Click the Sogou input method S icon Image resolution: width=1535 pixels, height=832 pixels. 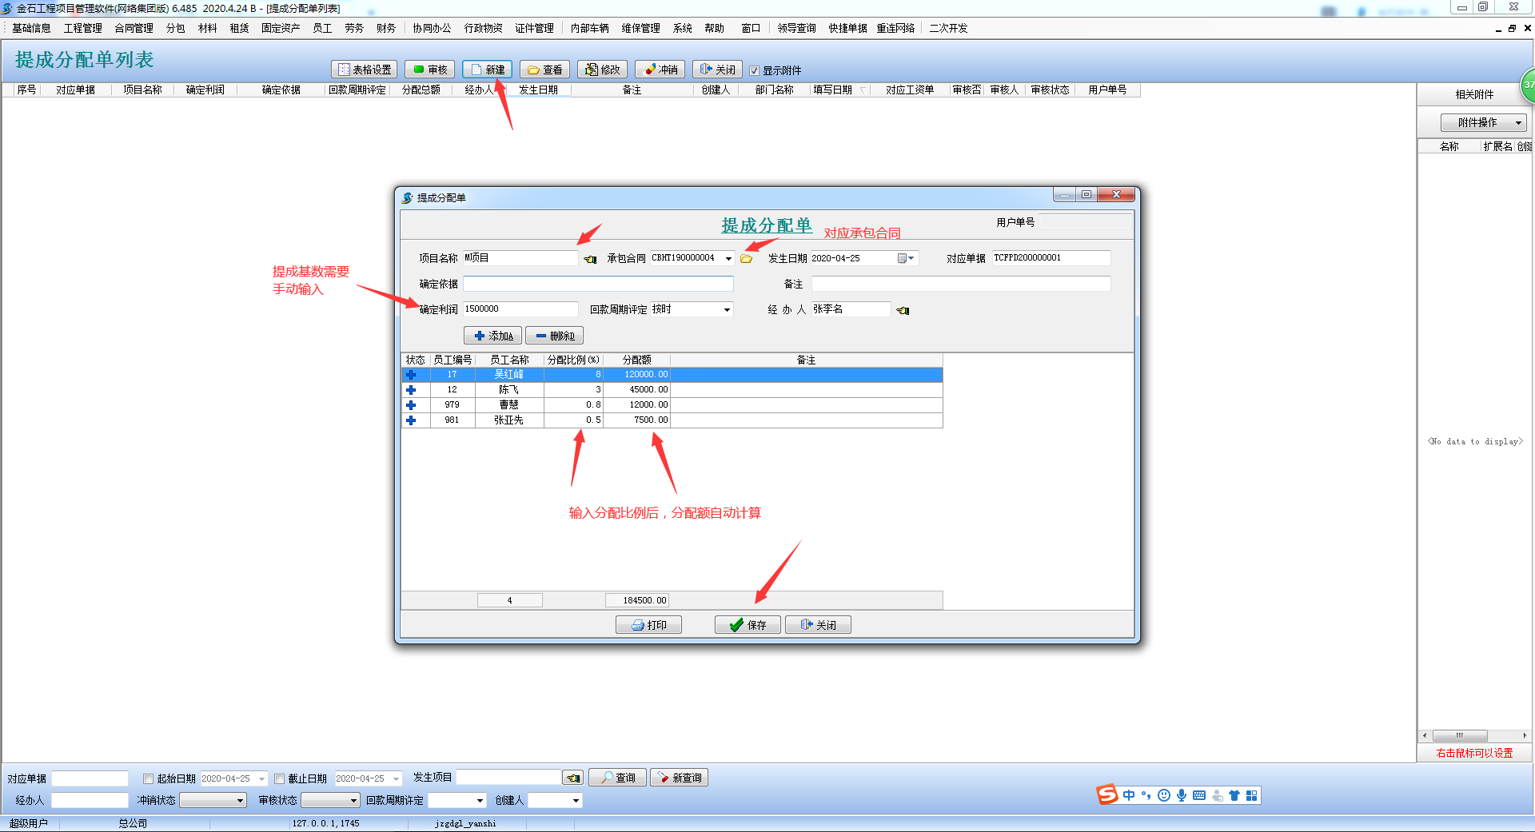tap(1106, 794)
